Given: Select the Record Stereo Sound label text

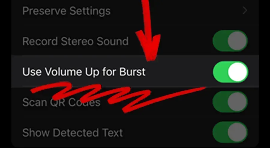Looking at the screenshot, I should click(75, 41).
